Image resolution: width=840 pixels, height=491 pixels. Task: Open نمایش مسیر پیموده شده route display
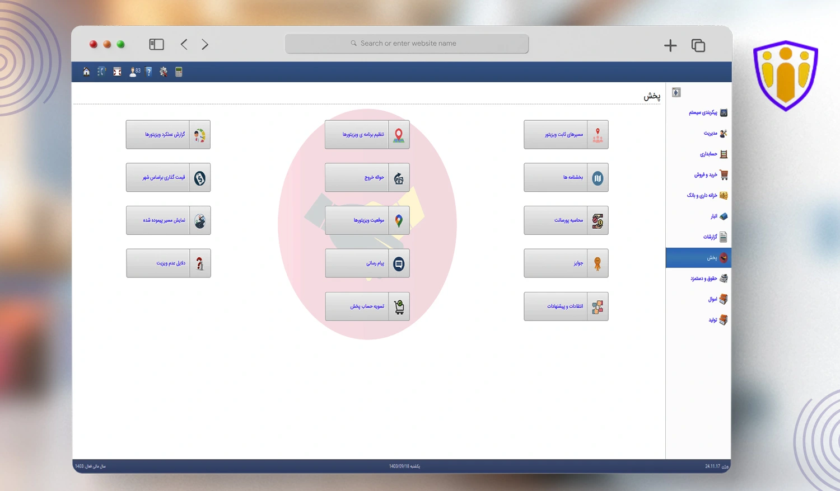[x=168, y=220]
